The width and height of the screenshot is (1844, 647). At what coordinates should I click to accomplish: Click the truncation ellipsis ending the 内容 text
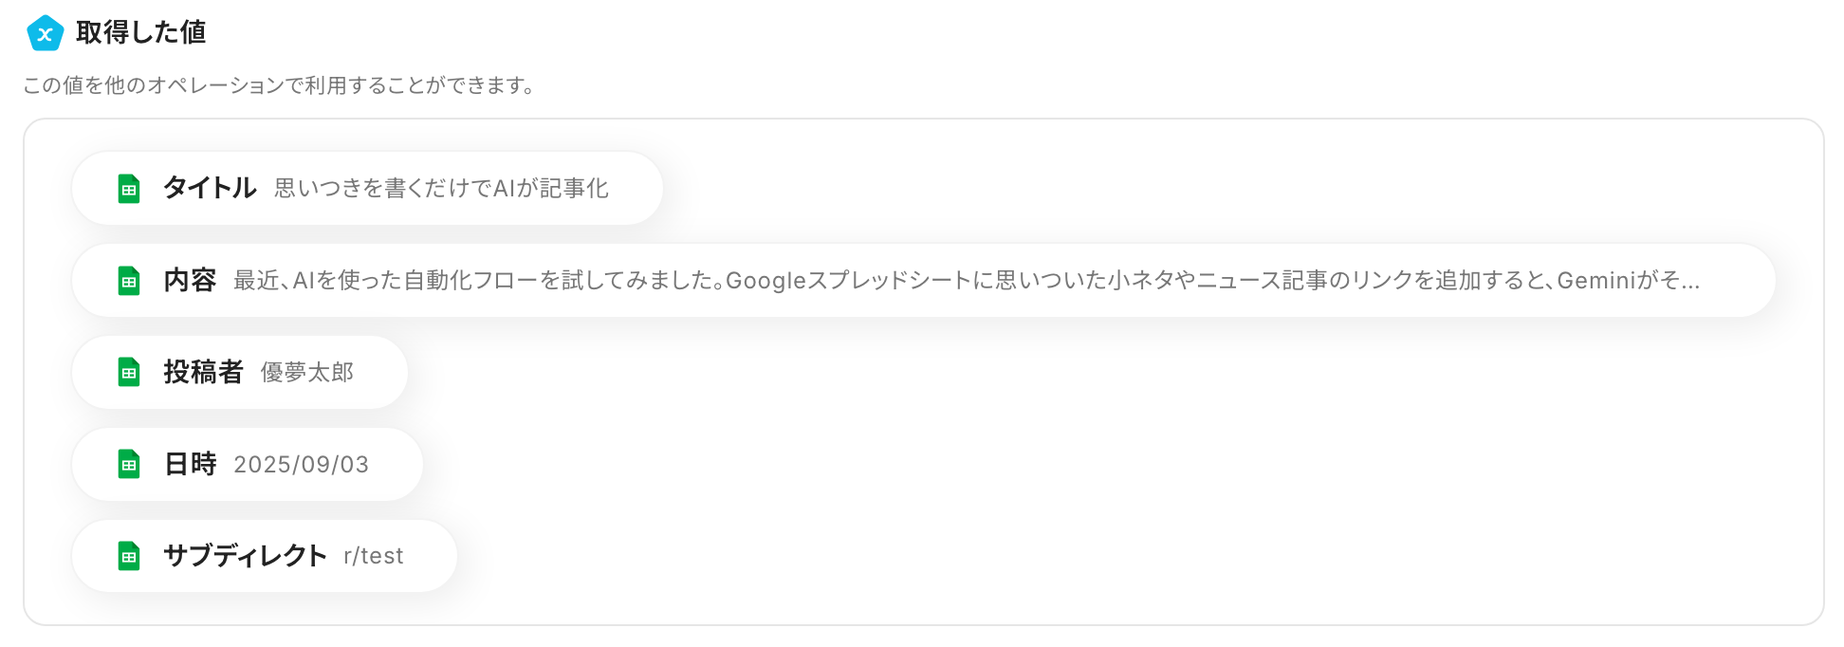(x=1689, y=283)
